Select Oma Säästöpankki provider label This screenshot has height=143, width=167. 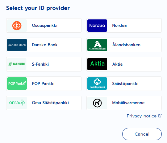click(x=50, y=103)
